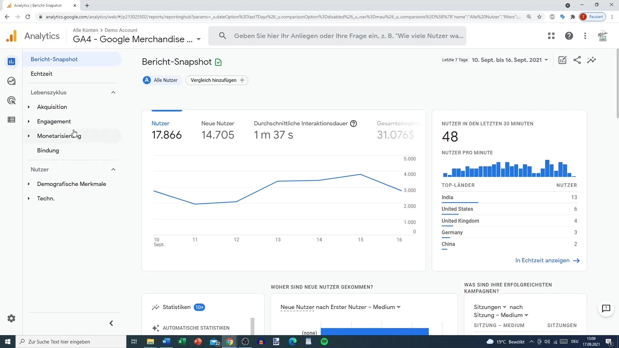Select Bericht-Snapshot in the sidebar
The width and height of the screenshot is (619, 348).
tap(72, 59)
